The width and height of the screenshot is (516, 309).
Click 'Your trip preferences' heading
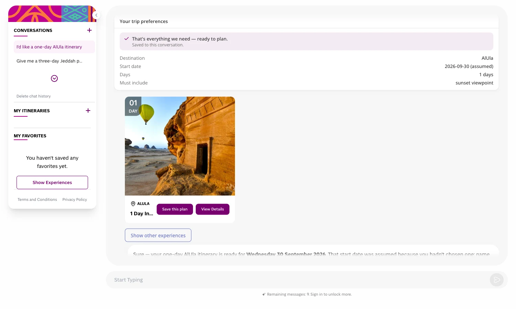(x=144, y=21)
